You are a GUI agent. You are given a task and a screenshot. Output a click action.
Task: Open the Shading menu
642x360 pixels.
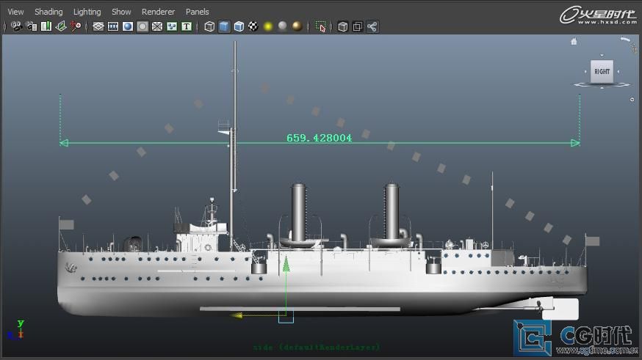48,12
